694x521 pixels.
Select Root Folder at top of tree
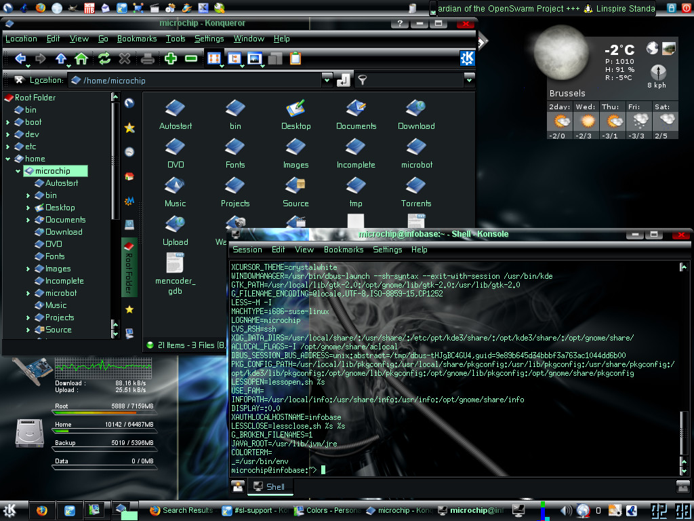tap(30, 98)
